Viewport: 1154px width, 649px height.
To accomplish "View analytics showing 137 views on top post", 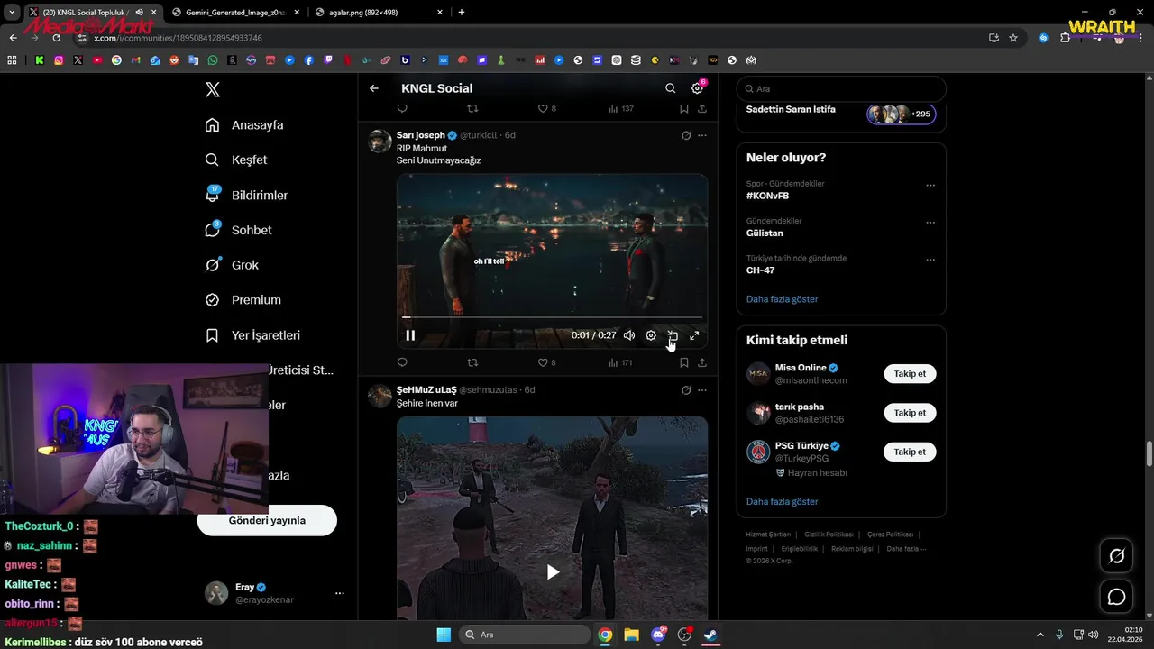I will 620,108.
